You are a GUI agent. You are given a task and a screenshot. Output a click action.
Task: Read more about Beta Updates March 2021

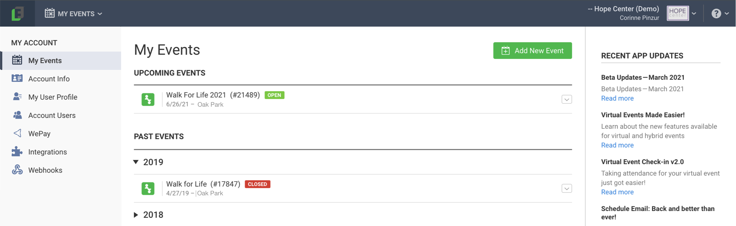[x=617, y=98]
